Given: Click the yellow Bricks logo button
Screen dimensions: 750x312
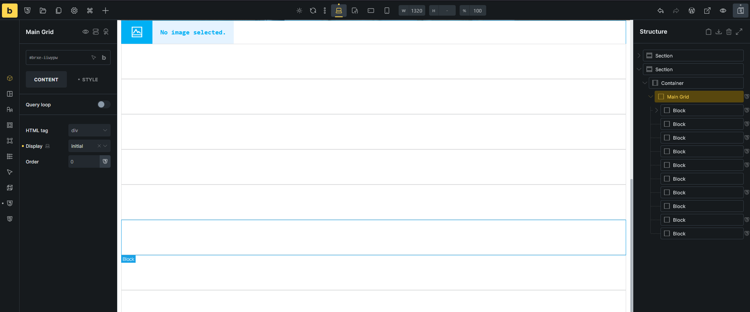Looking at the screenshot, I should (x=10, y=11).
